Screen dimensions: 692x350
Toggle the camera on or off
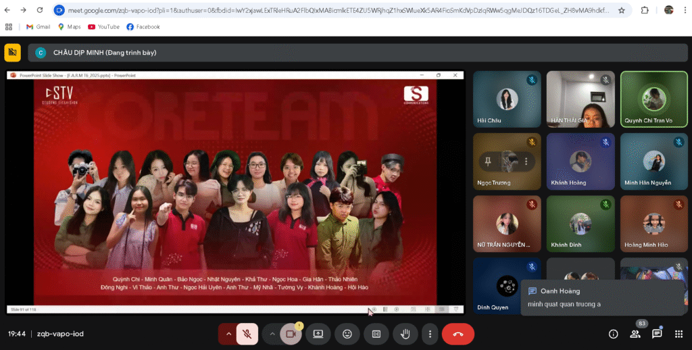[x=291, y=334]
